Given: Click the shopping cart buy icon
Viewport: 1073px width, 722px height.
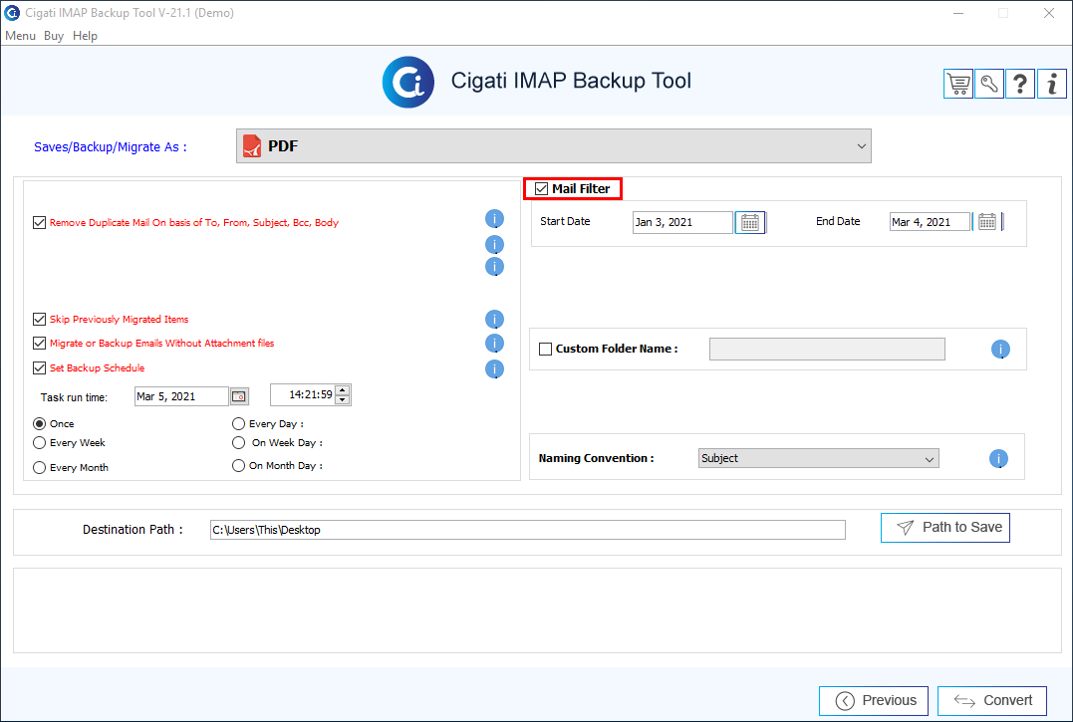Looking at the screenshot, I should (x=958, y=84).
